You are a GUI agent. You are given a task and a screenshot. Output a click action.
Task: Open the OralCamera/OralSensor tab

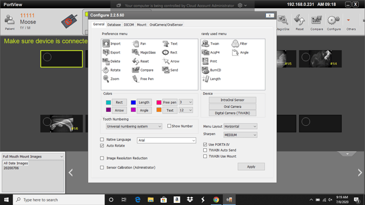click(166, 25)
